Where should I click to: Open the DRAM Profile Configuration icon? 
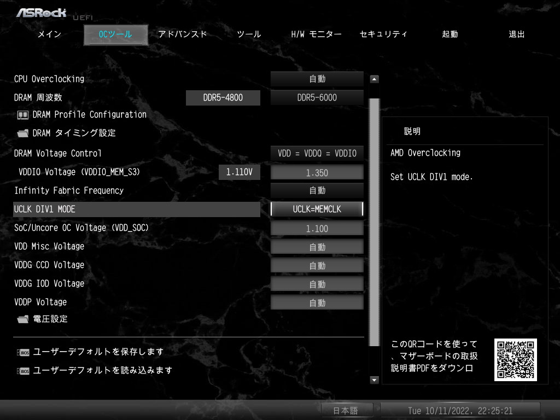pyautogui.click(x=23, y=115)
